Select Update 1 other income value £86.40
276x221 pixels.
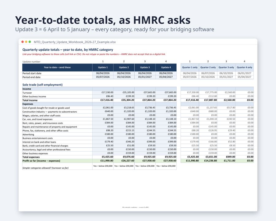tap(103, 96)
